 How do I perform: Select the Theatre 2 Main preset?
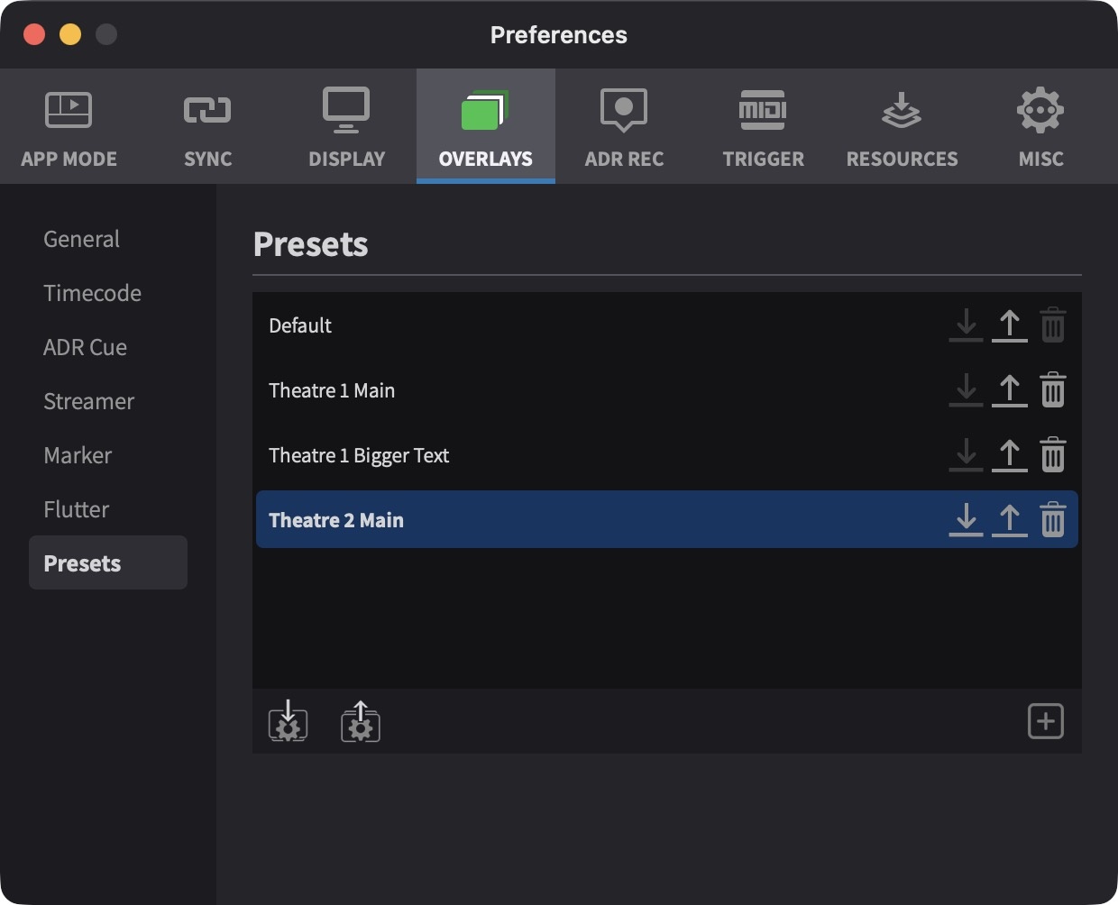(667, 519)
